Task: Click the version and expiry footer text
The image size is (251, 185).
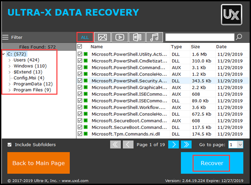Action: click(204, 181)
